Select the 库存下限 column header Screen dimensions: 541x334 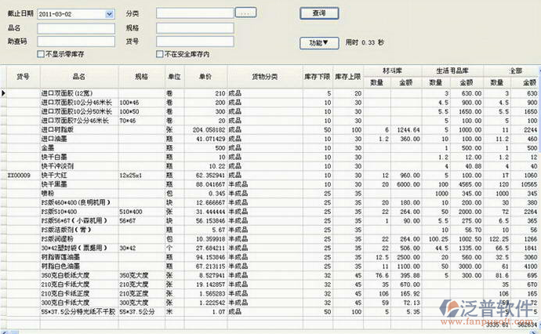(x=318, y=76)
